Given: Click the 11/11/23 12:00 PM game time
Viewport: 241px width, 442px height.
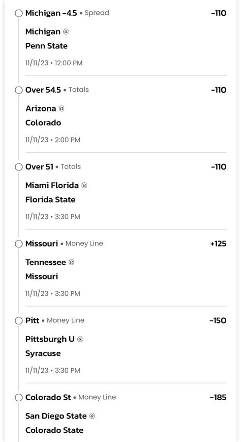Looking at the screenshot, I should 54,63.
